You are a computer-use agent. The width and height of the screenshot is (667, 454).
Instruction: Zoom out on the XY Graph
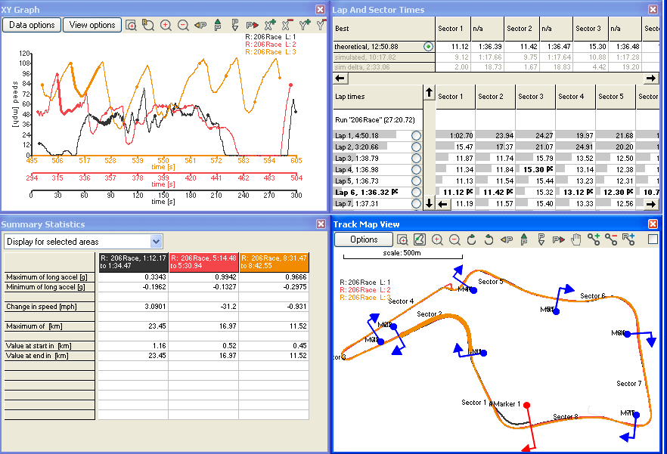[x=183, y=25]
